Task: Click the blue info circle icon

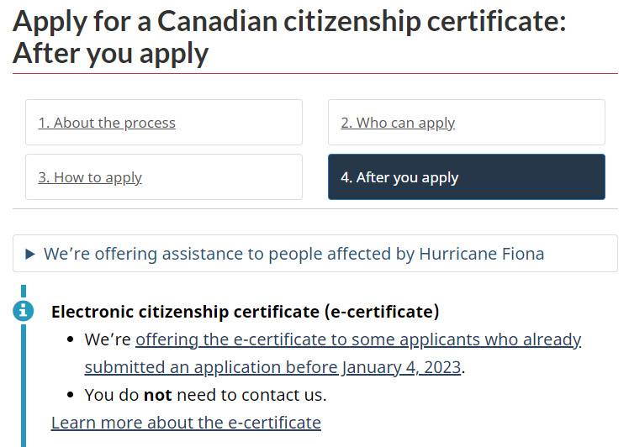Action: (24, 311)
